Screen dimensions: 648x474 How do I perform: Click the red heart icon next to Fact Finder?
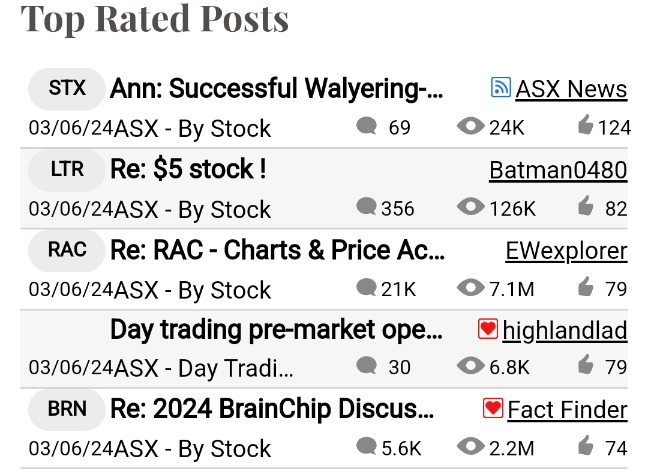pos(493,409)
